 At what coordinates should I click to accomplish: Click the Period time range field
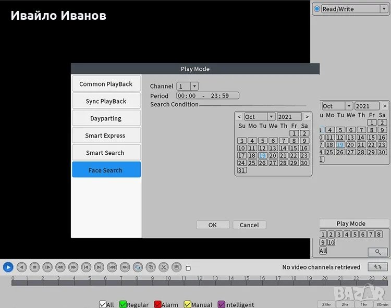207,96
